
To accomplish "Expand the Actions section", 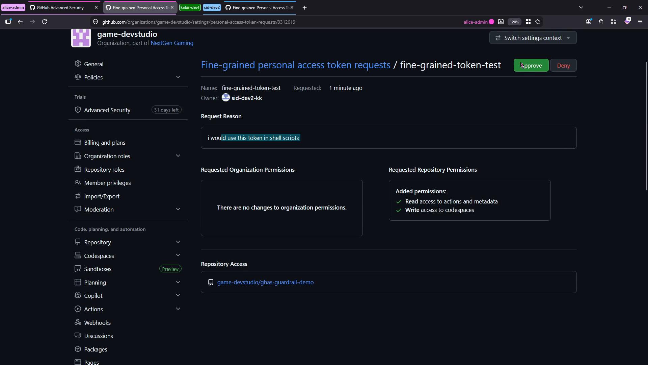I will click(178, 309).
